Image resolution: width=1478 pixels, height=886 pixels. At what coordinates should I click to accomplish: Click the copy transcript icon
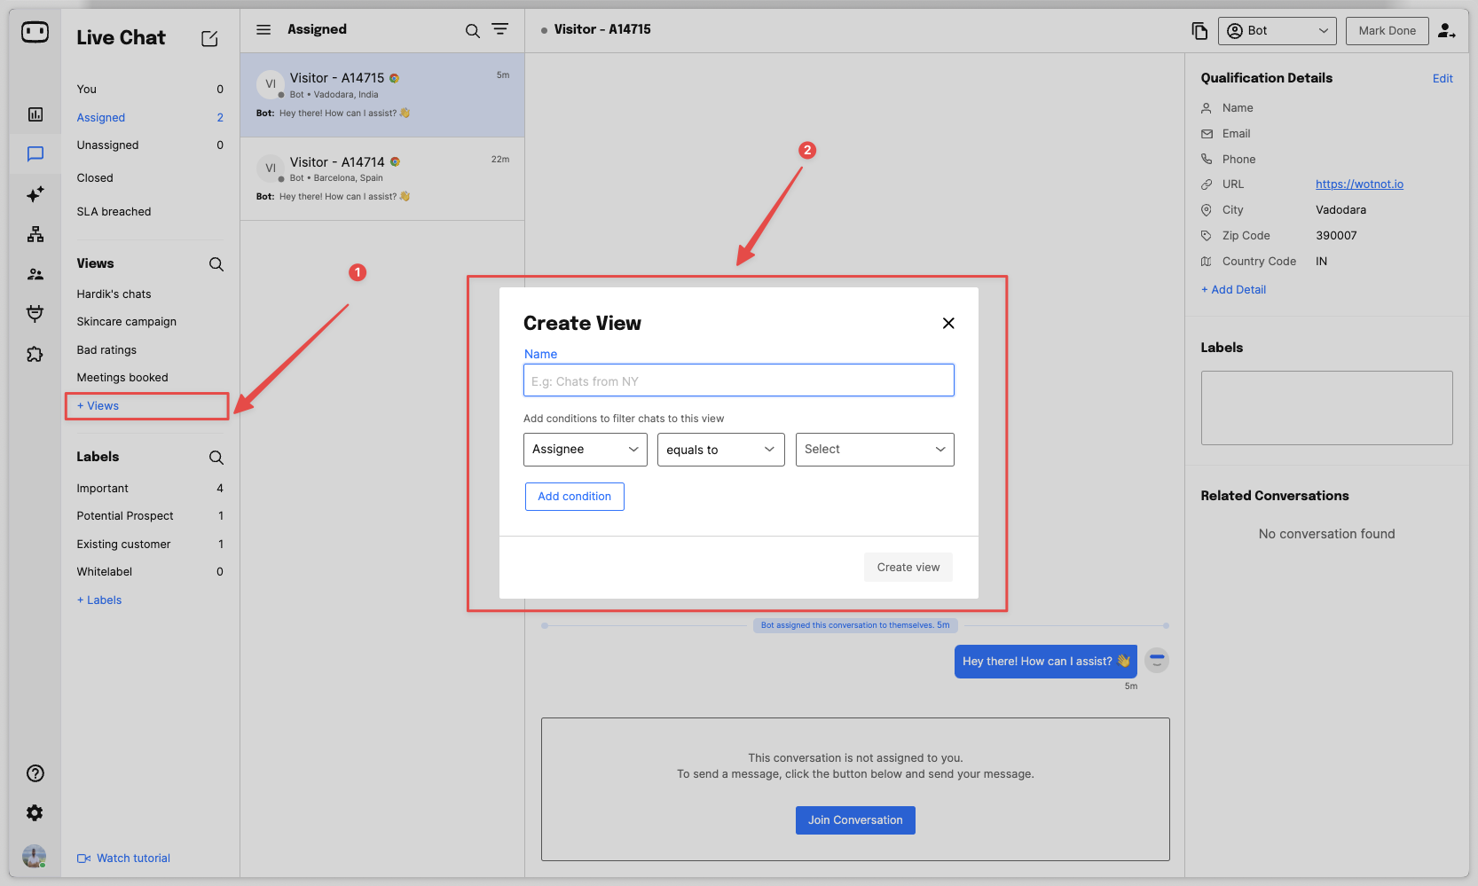tap(1199, 31)
